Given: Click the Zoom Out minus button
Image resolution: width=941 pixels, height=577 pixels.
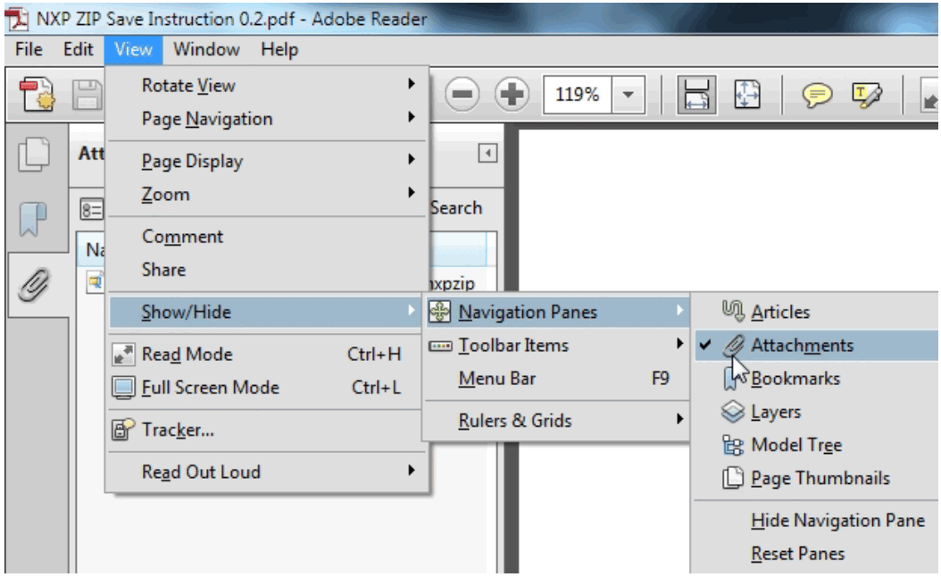Looking at the screenshot, I should [462, 95].
